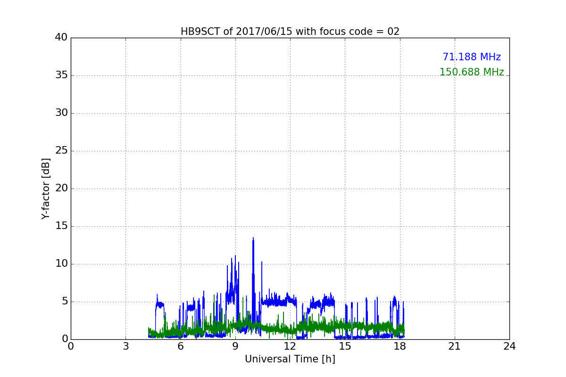Select the green 150.688 MHz legend label

(x=472, y=72)
